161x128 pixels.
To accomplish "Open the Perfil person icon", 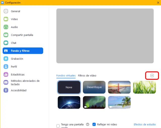I will (x=6, y=67).
